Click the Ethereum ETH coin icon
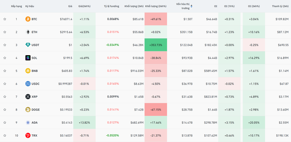The image size is (291, 142). coord(28,32)
